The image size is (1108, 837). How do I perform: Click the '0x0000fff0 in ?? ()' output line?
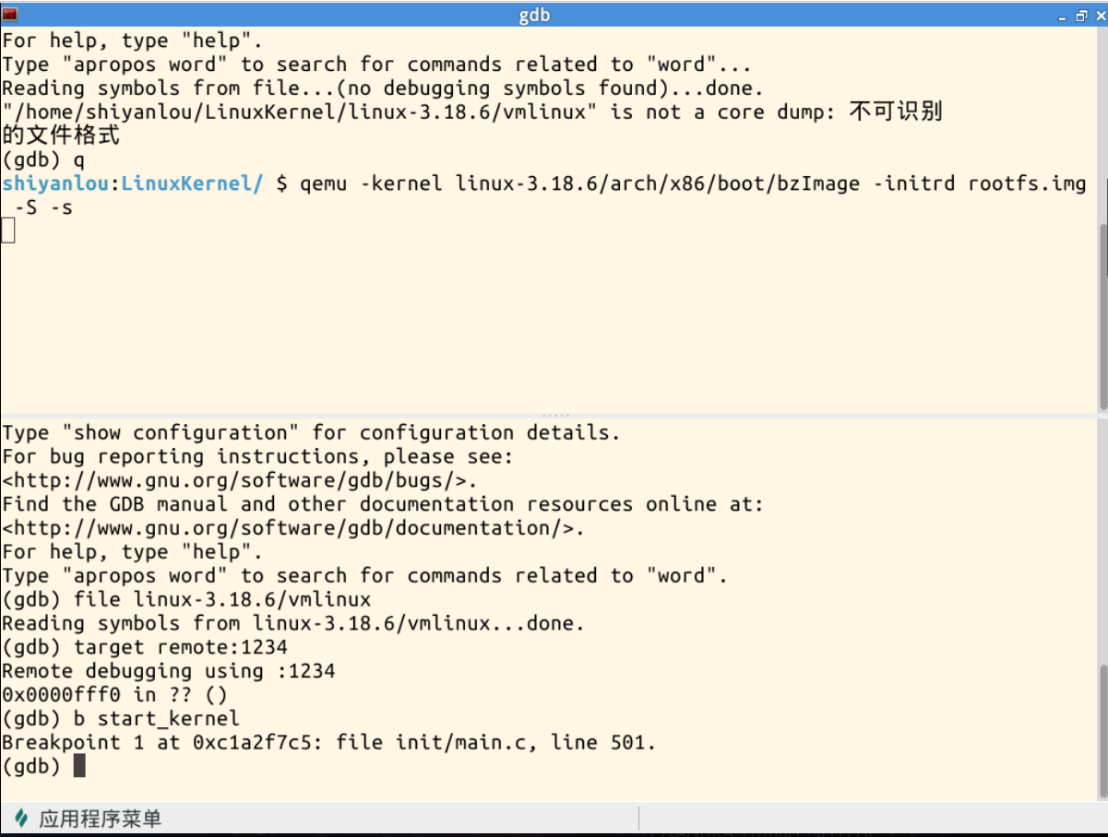114,695
